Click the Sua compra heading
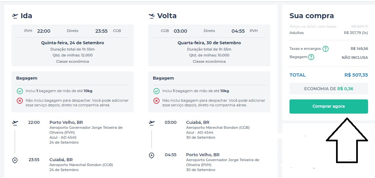Image resolution: width=375 pixels, height=178 pixels. click(311, 16)
